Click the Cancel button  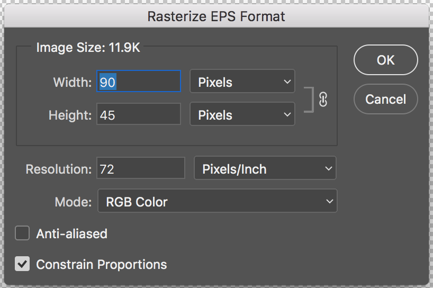click(385, 99)
